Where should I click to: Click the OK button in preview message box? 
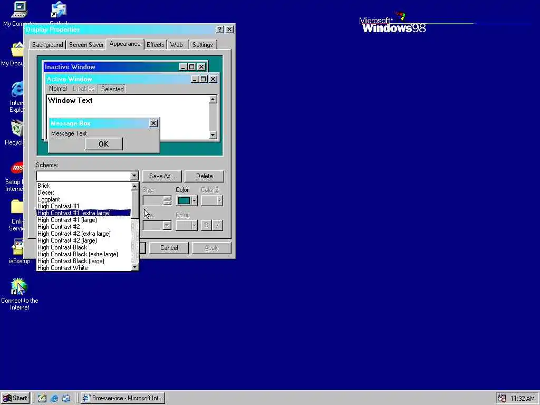pyautogui.click(x=104, y=144)
